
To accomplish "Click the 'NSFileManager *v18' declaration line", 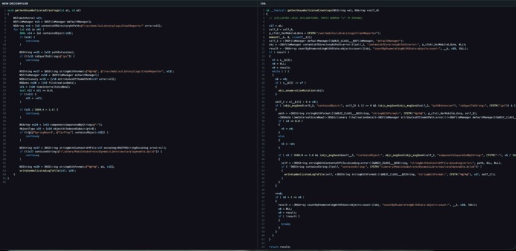I will pos(60,75).
